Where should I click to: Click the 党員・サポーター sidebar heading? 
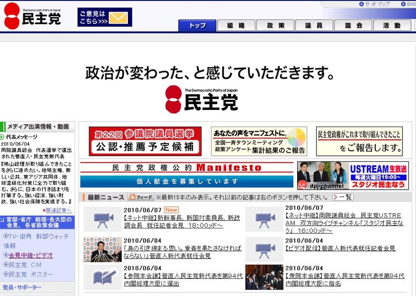pos(22,287)
